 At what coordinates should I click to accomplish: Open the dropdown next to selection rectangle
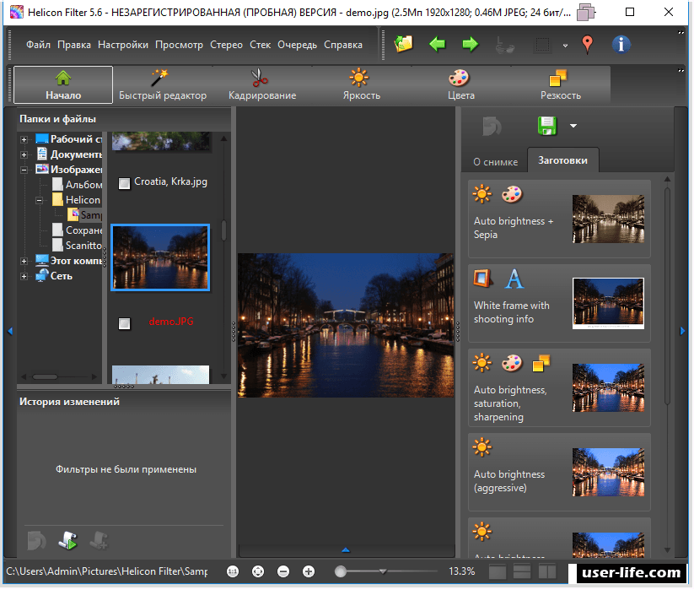(565, 46)
